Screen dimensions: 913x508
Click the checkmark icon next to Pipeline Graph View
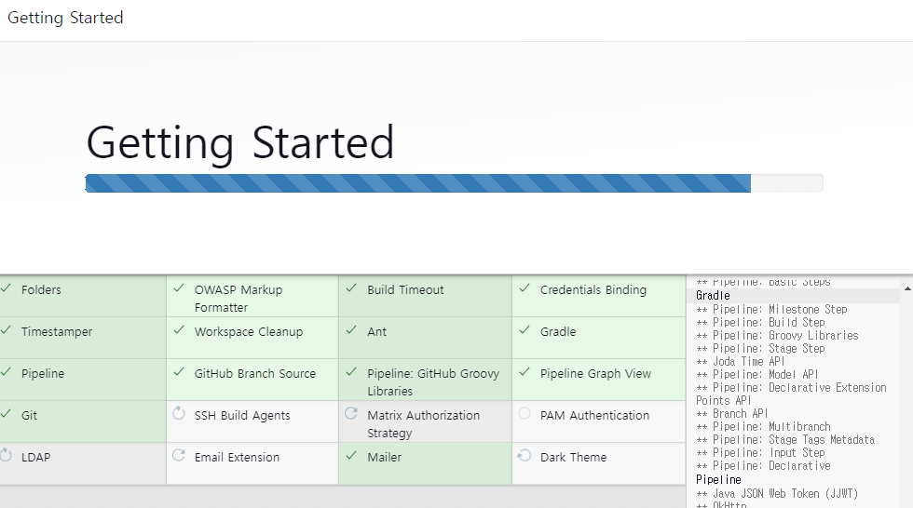[525, 372]
